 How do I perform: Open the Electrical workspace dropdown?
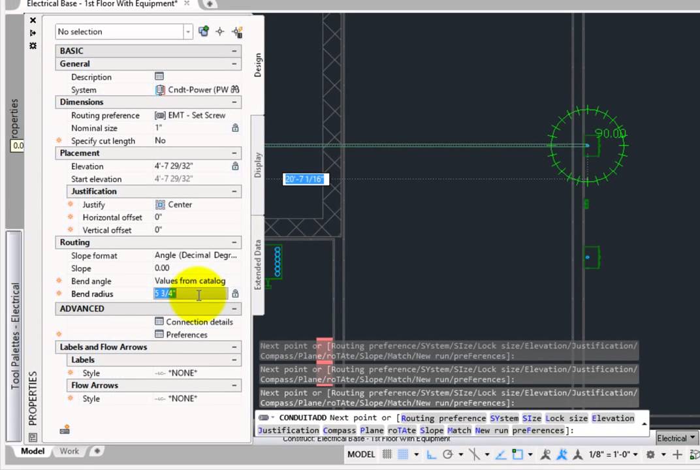click(x=676, y=438)
